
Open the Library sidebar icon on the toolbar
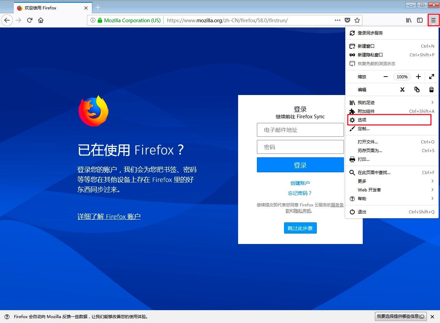pyautogui.click(x=409, y=20)
